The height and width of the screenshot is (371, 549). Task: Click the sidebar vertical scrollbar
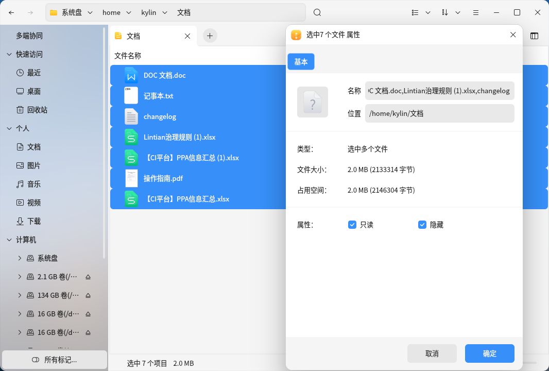coord(104,144)
